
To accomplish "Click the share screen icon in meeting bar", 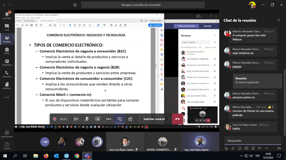I will point(98,119).
